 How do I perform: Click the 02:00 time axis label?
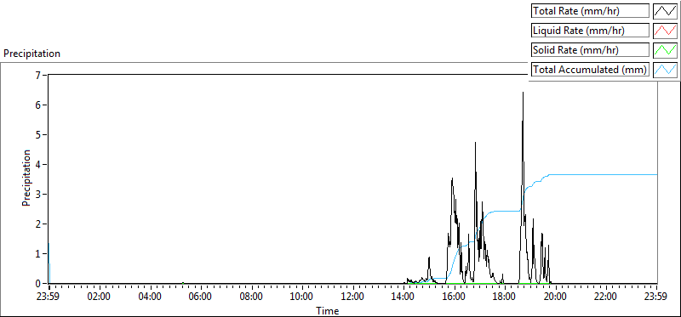tap(100, 297)
